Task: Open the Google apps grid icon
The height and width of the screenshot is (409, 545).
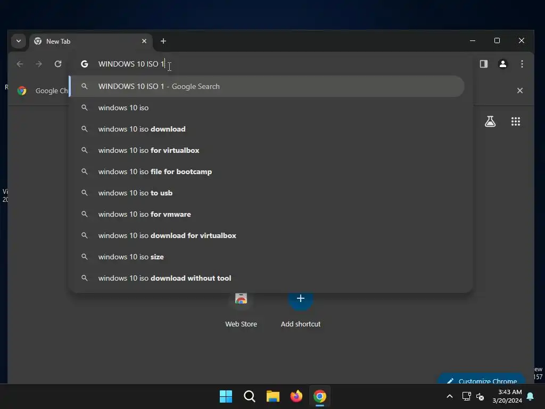Action: (x=515, y=121)
